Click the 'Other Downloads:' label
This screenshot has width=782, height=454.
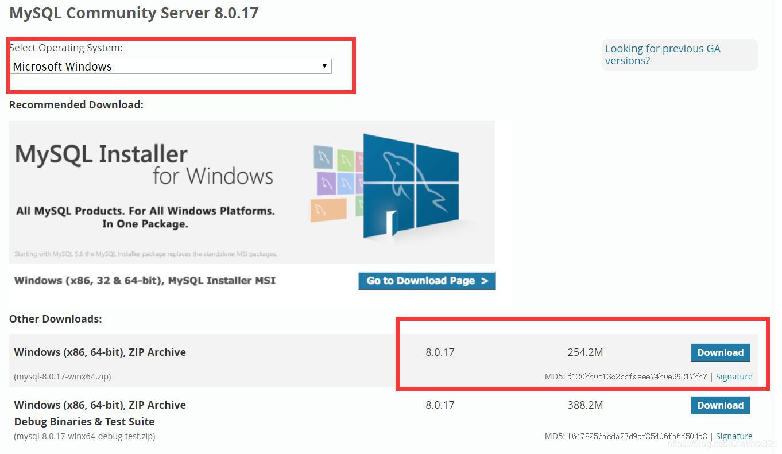click(56, 319)
